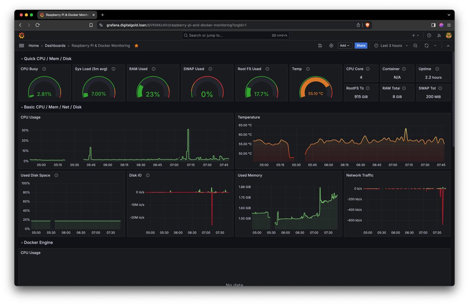Image resolution: width=469 pixels, height=305 pixels.
Task: Click the browser address bar URL
Action: click(x=176, y=25)
